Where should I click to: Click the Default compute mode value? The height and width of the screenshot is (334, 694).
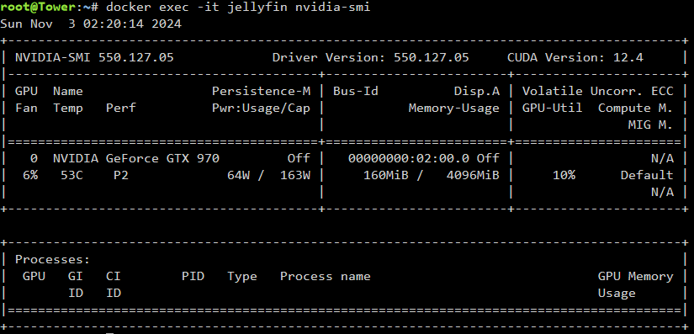pyautogui.click(x=647, y=175)
